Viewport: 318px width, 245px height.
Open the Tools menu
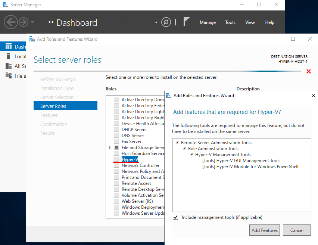[230, 22]
